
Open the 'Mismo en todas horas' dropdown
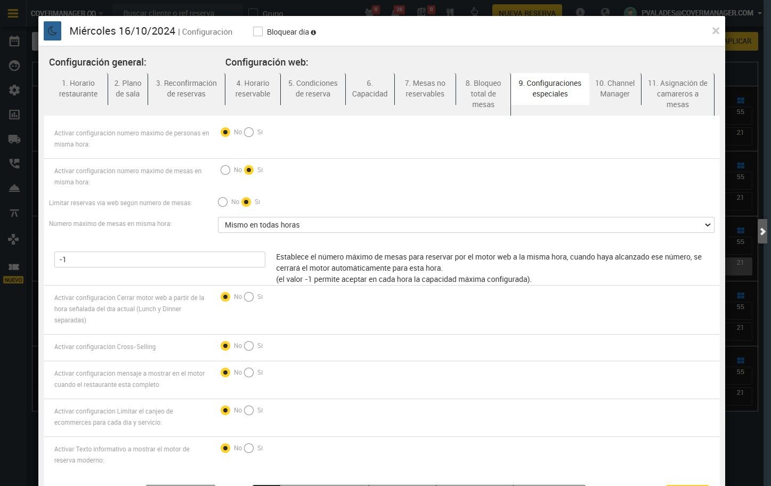tap(466, 225)
